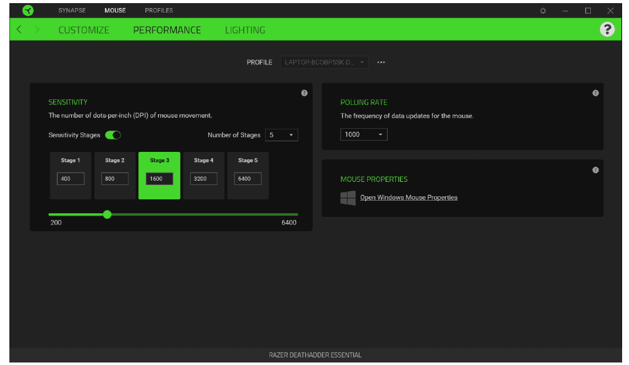629x365 pixels.
Task: Click the Polling Rate info icon
Action: coord(595,92)
